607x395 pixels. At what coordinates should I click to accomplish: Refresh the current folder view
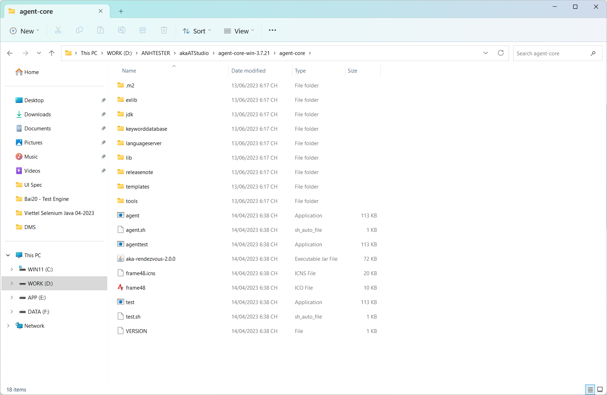(500, 53)
